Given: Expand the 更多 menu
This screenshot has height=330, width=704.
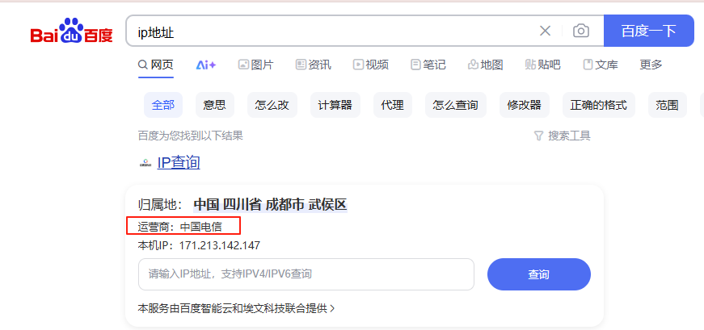Looking at the screenshot, I should (651, 65).
